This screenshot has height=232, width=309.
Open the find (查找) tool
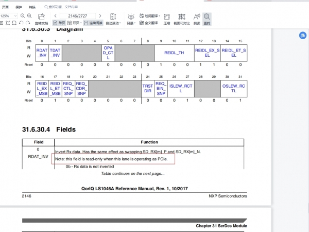click(207, 20)
